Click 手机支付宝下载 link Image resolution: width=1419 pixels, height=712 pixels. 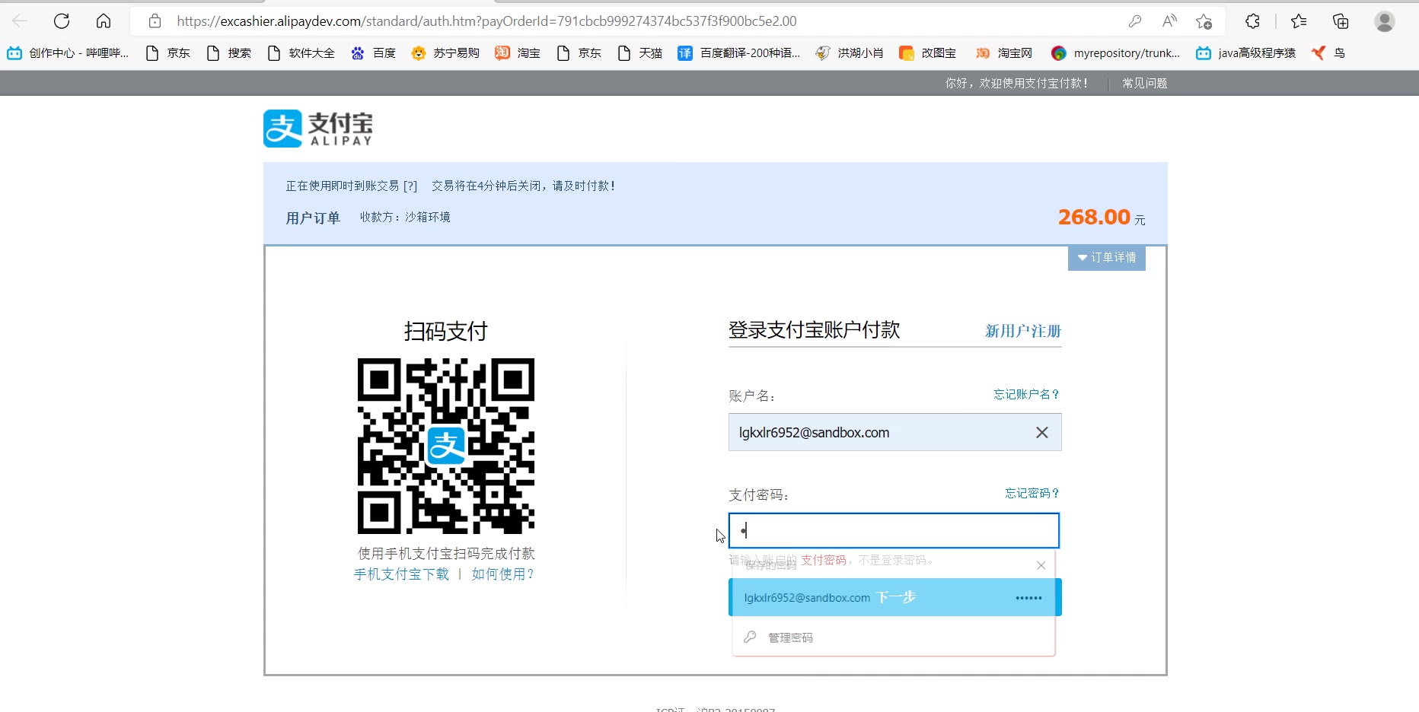pyautogui.click(x=402, y=574)
